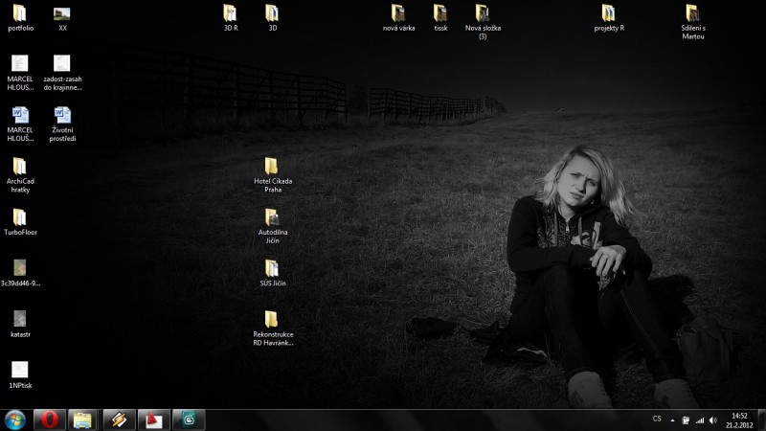Launch Winamp from the taskbar
This screenshot has width=766, height=431.
[119, 420]
